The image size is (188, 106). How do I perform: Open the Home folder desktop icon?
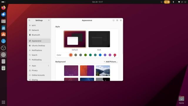pyautogui.click(x=181, y=100)
